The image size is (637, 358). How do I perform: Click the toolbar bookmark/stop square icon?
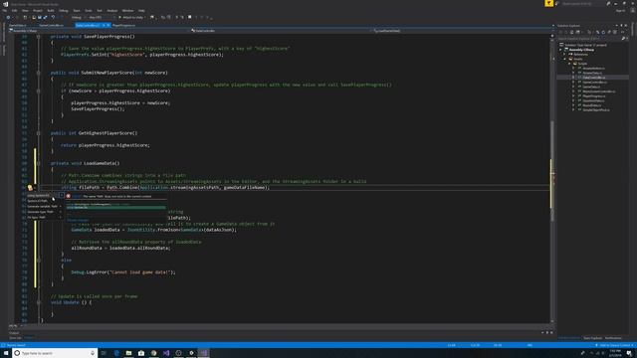(189, 18)
